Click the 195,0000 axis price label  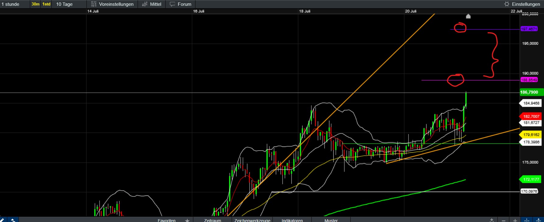pyautogui.click(x=530, y=43)
